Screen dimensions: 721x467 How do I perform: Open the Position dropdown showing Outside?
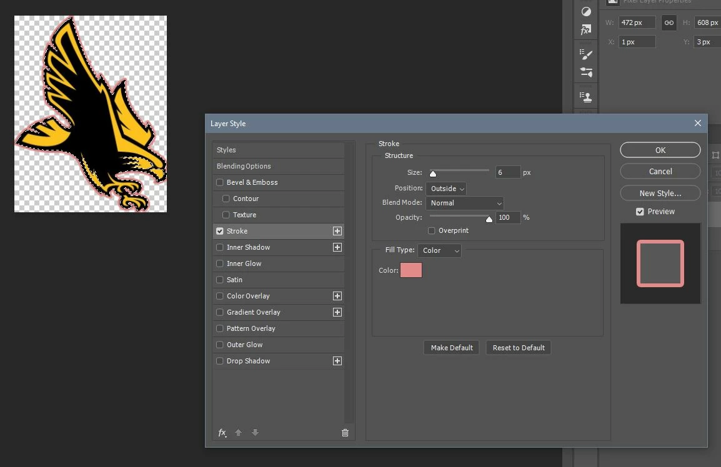pos(446,189)
